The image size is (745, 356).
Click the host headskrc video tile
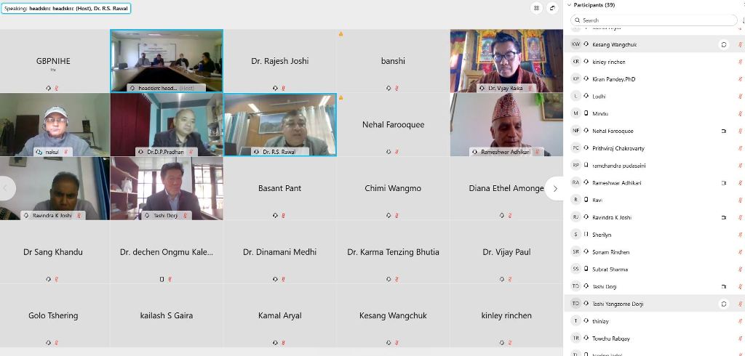coord(167,61)
